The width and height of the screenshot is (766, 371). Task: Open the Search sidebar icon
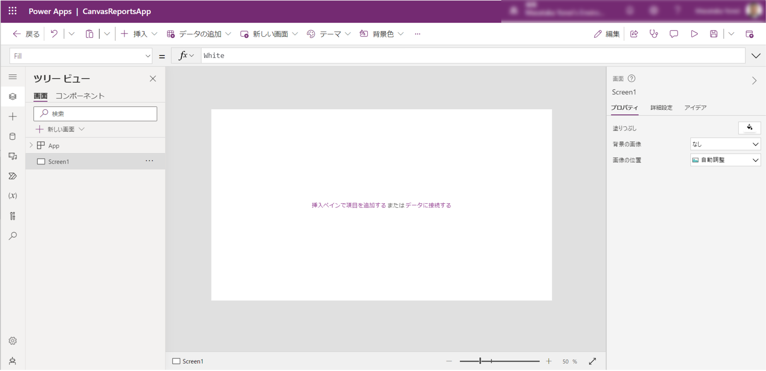[13, 236]
